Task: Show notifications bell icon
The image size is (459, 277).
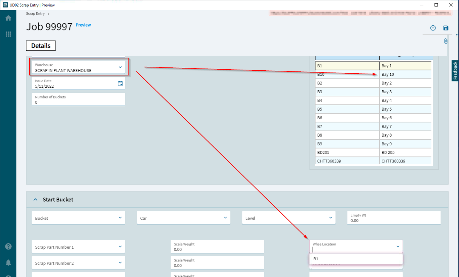Action: (x=8, y=262)
